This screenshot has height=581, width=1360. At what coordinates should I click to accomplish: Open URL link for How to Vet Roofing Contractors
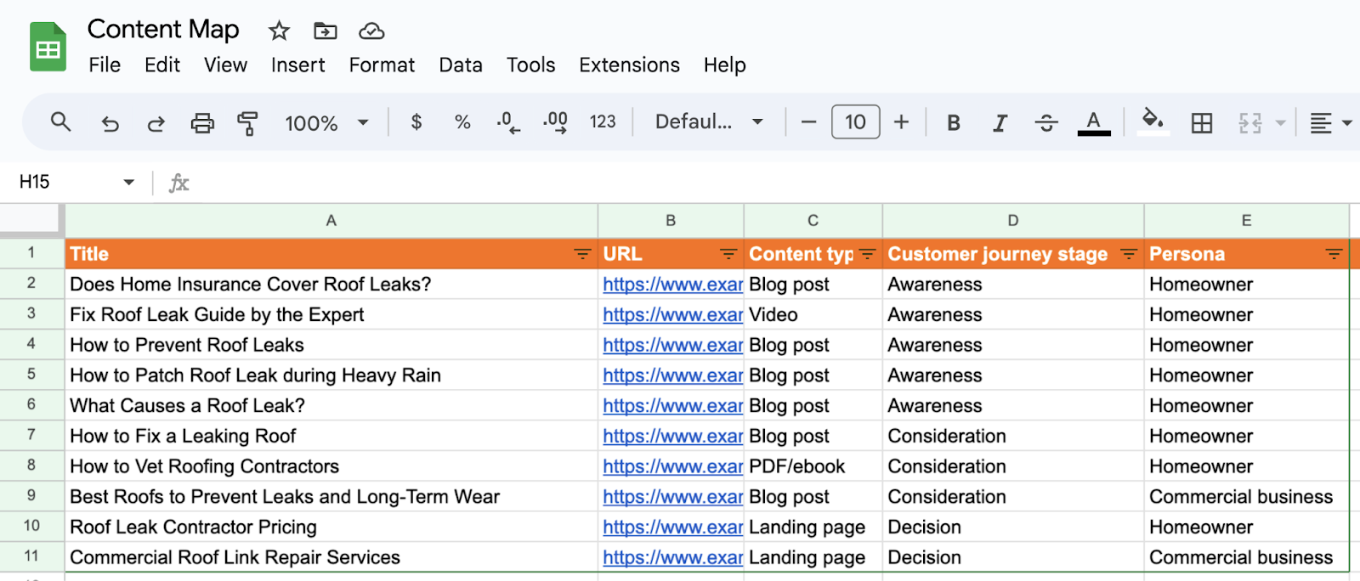click(672, 467)
